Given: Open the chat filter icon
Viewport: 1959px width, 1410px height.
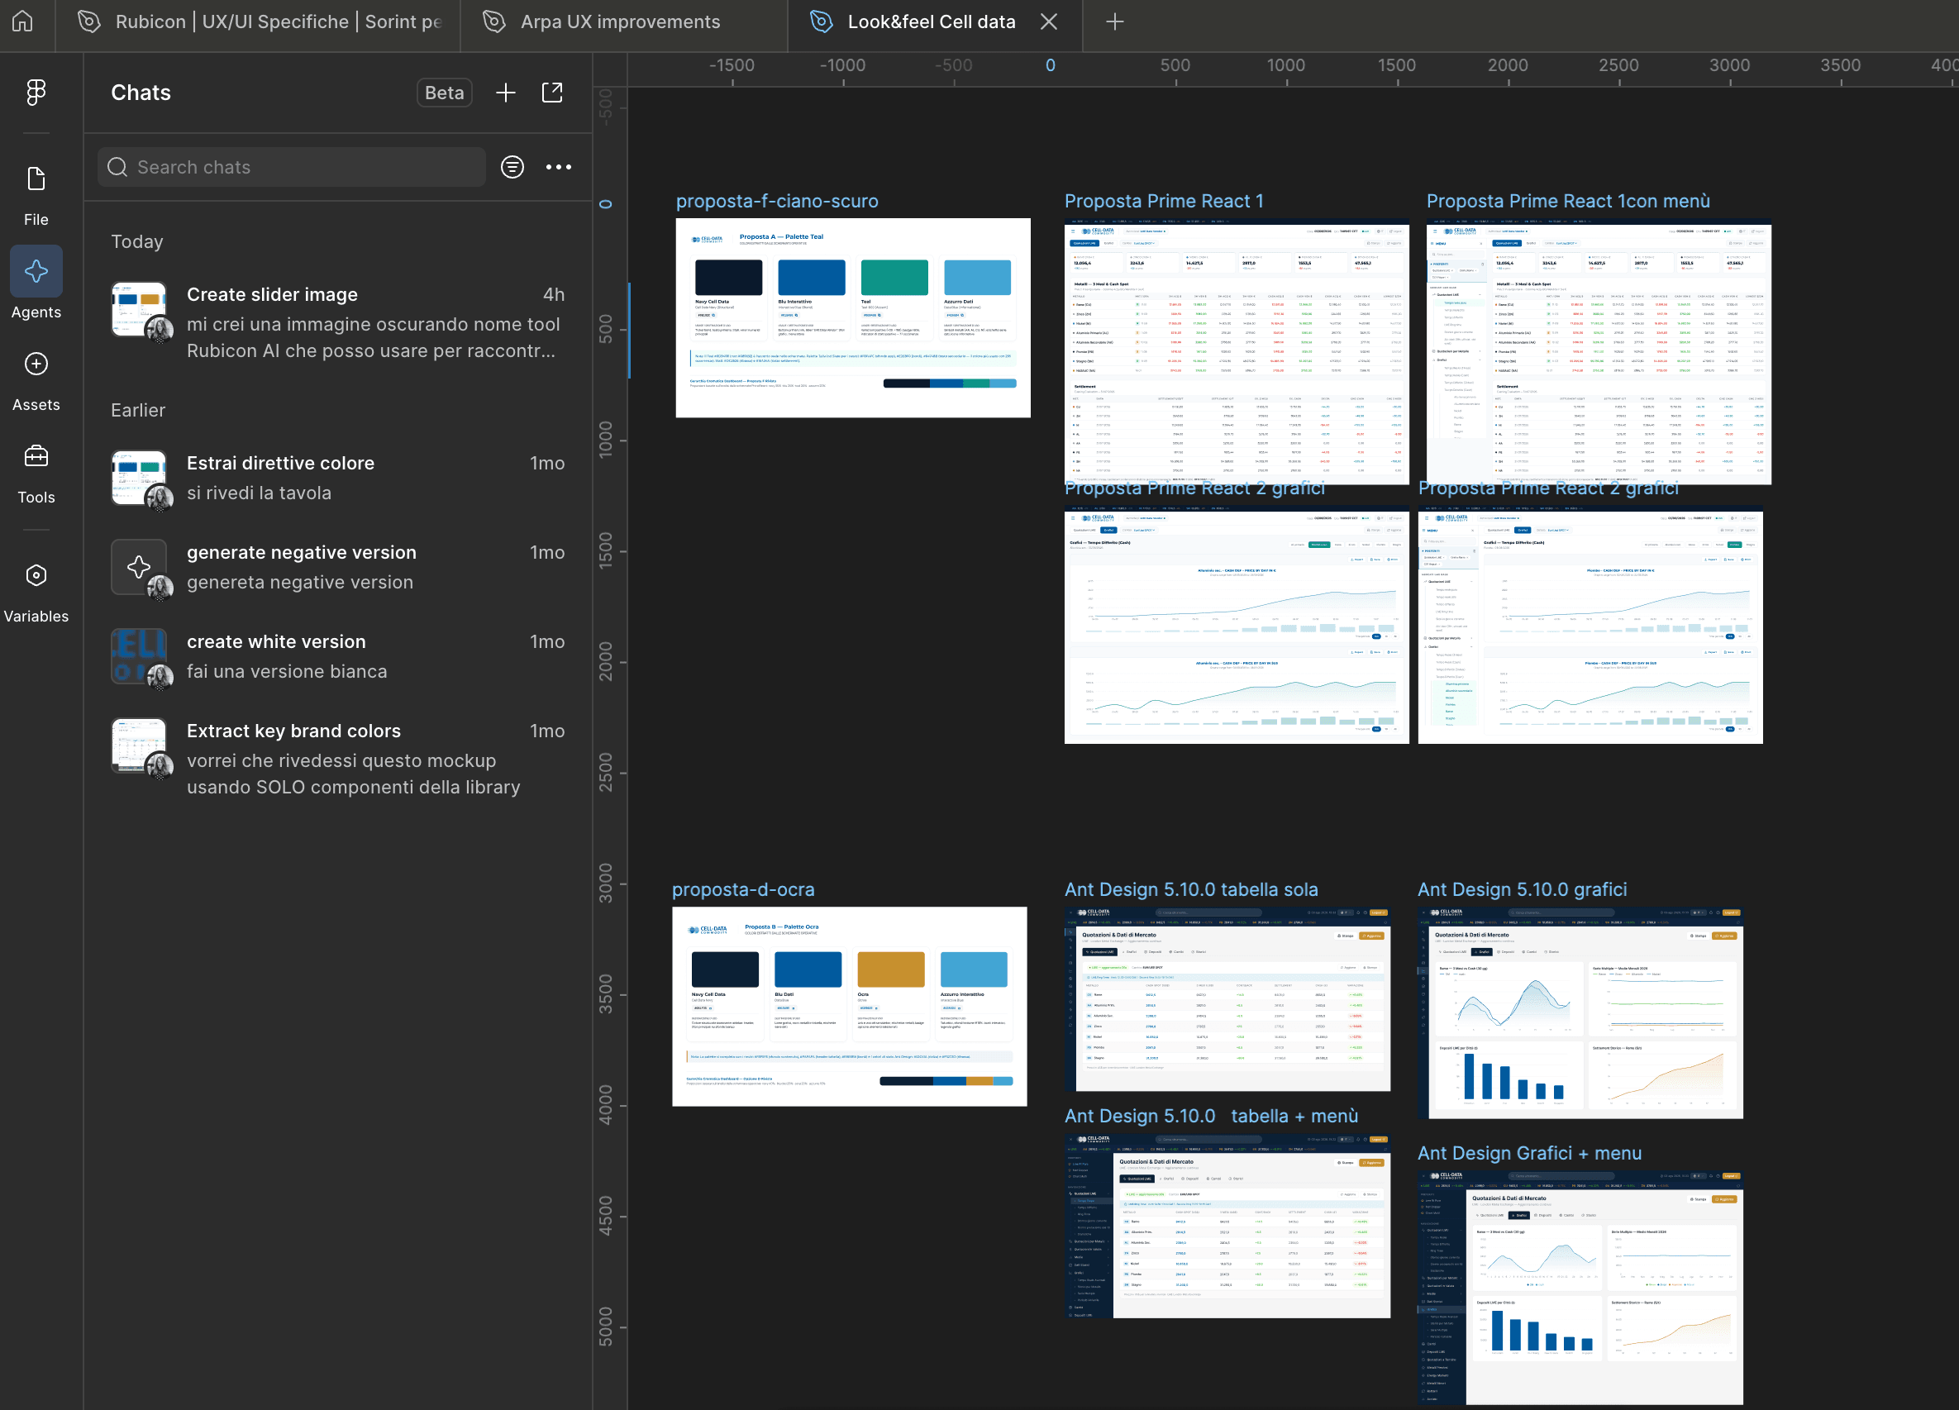Looking at the screenshot, I should (512, 167).
